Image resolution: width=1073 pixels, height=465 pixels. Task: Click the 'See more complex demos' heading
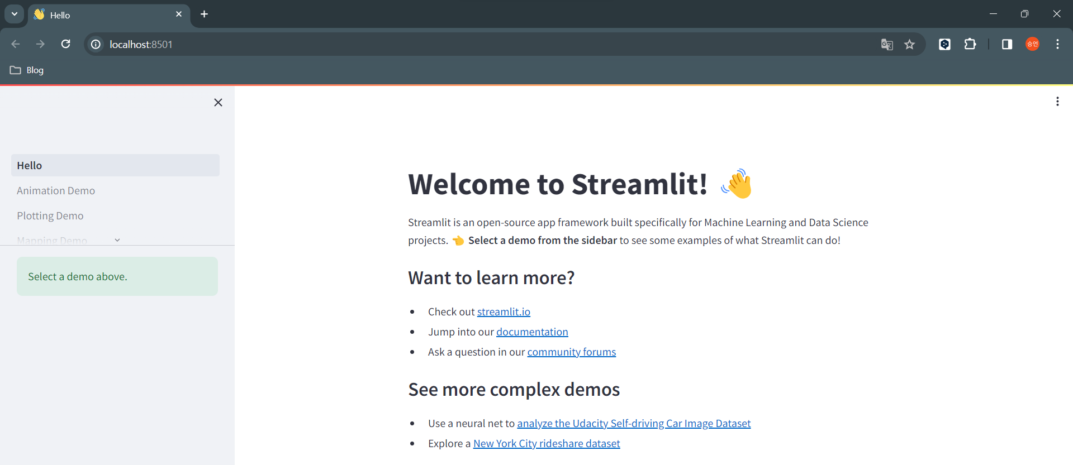pos(514,389)
